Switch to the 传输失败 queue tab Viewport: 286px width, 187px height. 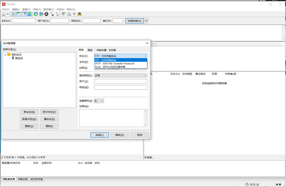tap(23, 179)
